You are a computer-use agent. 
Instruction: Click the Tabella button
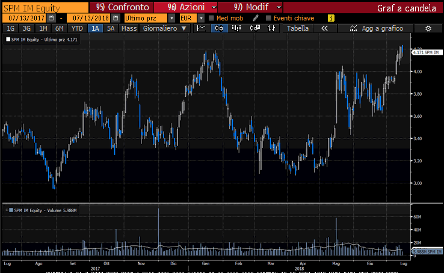click(298, 28)
